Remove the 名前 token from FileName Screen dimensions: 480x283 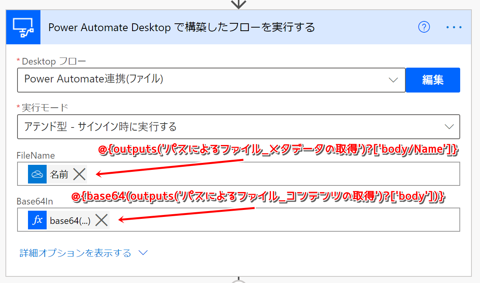pyautogui.click(x=79, y=174)
